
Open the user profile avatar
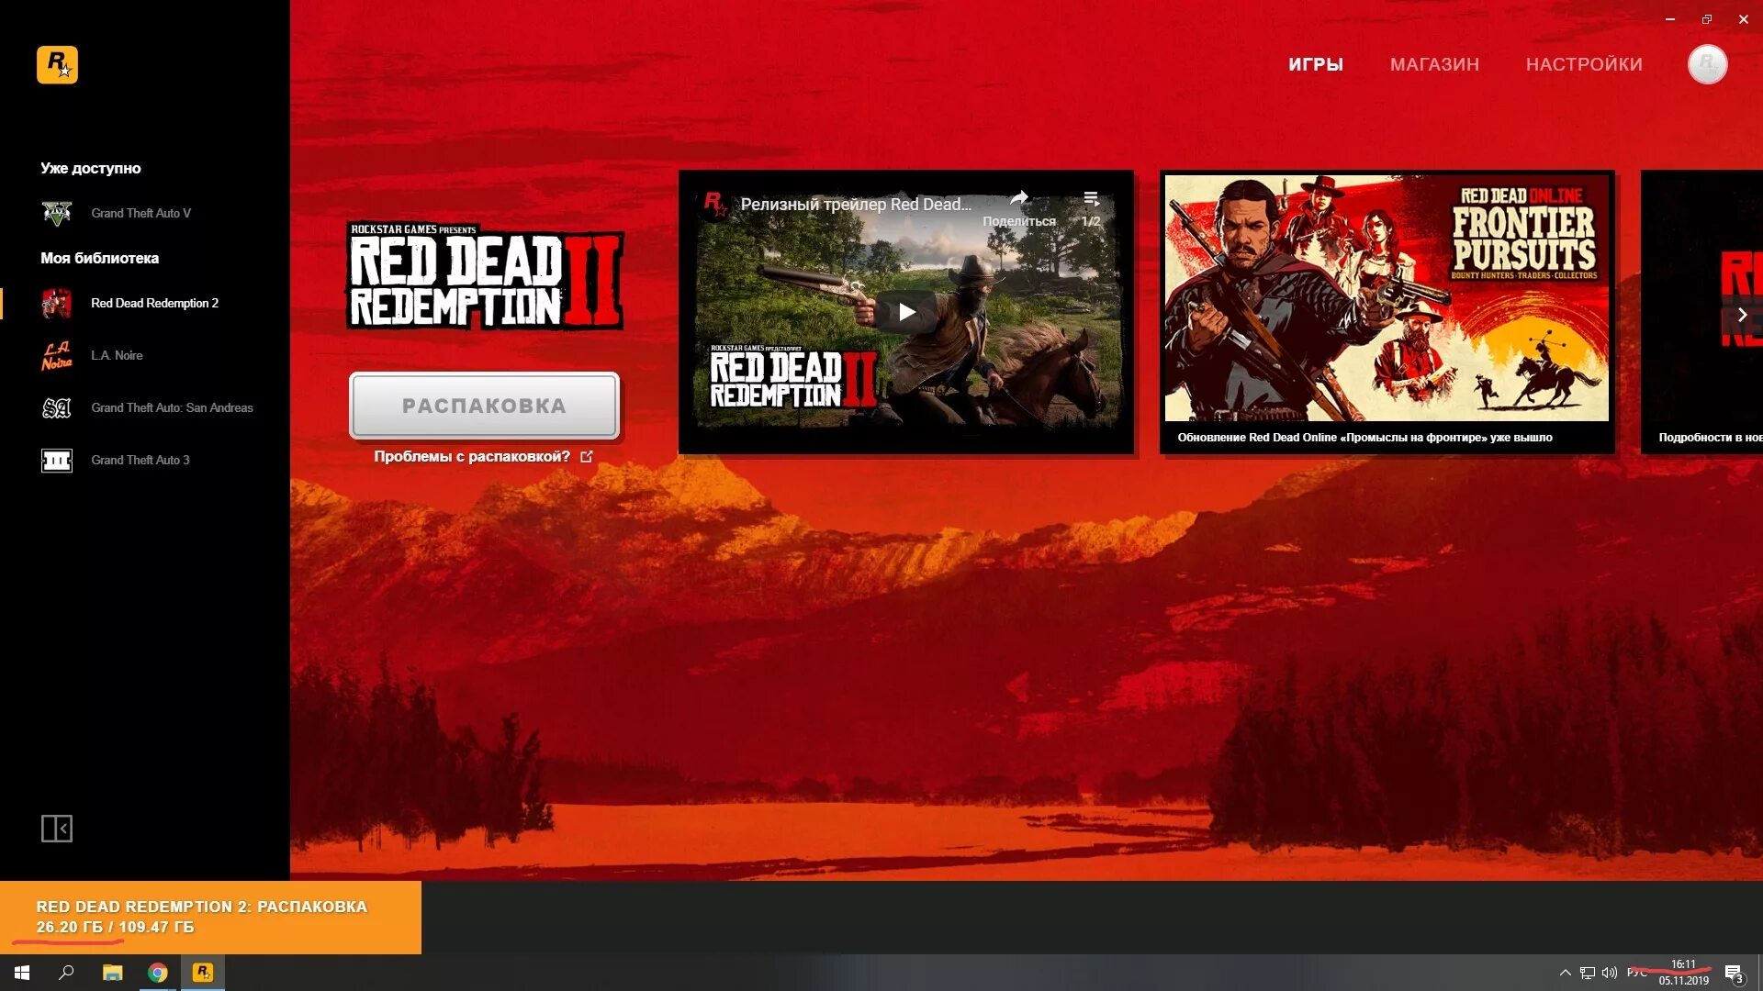(1707, 64)
